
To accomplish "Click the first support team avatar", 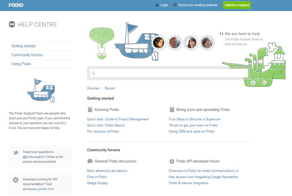I will [x=158, y=43].
